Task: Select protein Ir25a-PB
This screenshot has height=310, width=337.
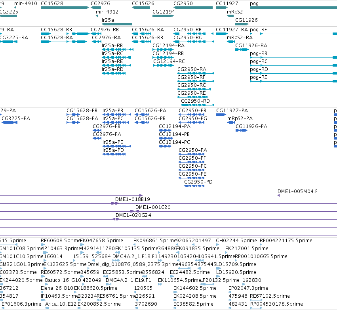Action: pyautogui.click(x=117, y=115)
